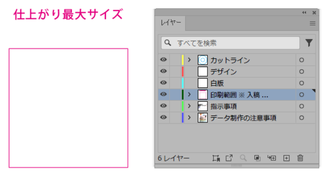Click the light green color bar of 指示事項
The height and width of the screenshot is (171, 328).
[x=182, y=106]
